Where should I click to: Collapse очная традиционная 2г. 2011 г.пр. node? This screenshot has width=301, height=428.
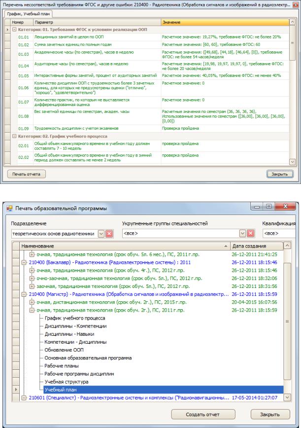(32, 310)
